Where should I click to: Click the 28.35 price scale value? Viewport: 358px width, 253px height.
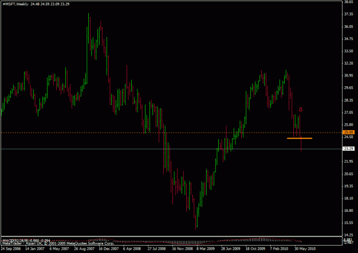pos(349,100)
